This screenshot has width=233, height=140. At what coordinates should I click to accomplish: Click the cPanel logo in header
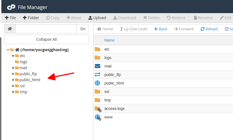click(x=11, y=7)
